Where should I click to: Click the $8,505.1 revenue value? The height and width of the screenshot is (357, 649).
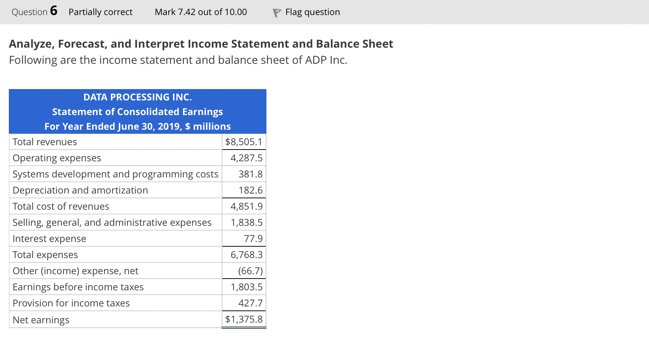coord(244,142)
